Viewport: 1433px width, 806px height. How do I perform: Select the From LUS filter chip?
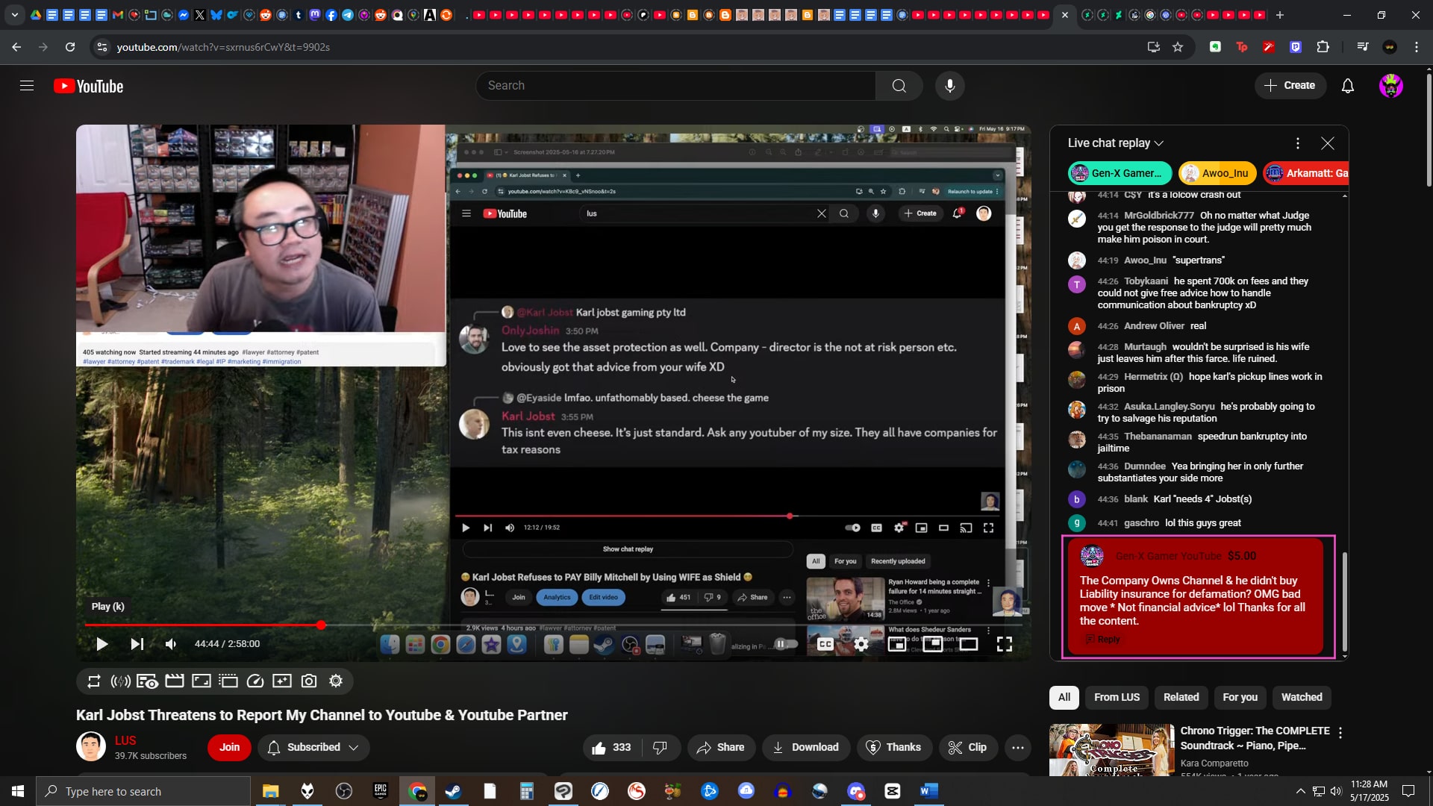pyautogui.click(x=1117, y=697)
